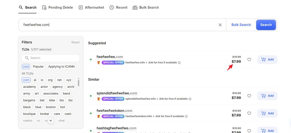Viewport: 291px width, 133px height.
Task: Open the Aftermarket tab
Action: (91, 7)
